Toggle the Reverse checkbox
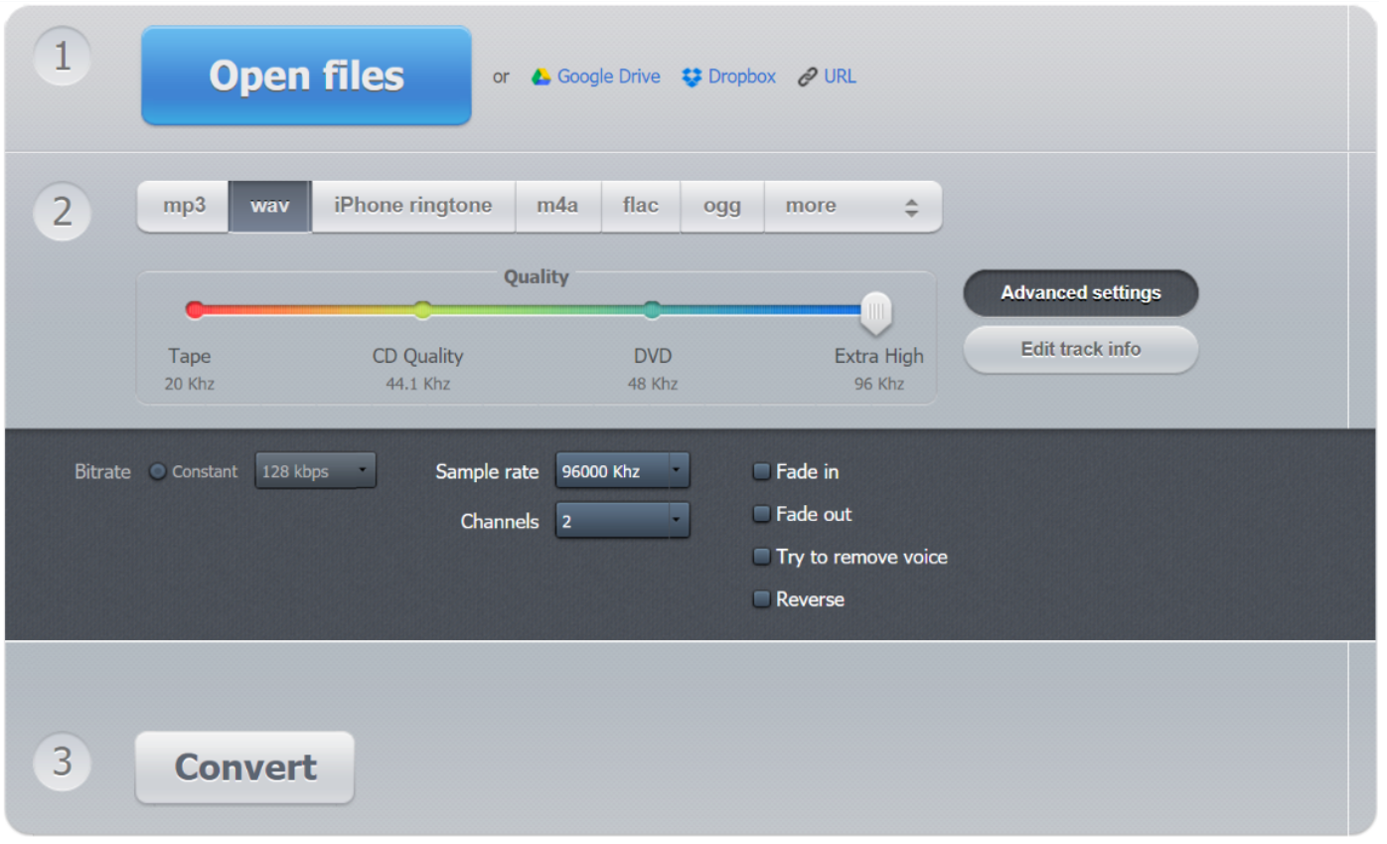The image size is (1387, 844). pos(762,599)
